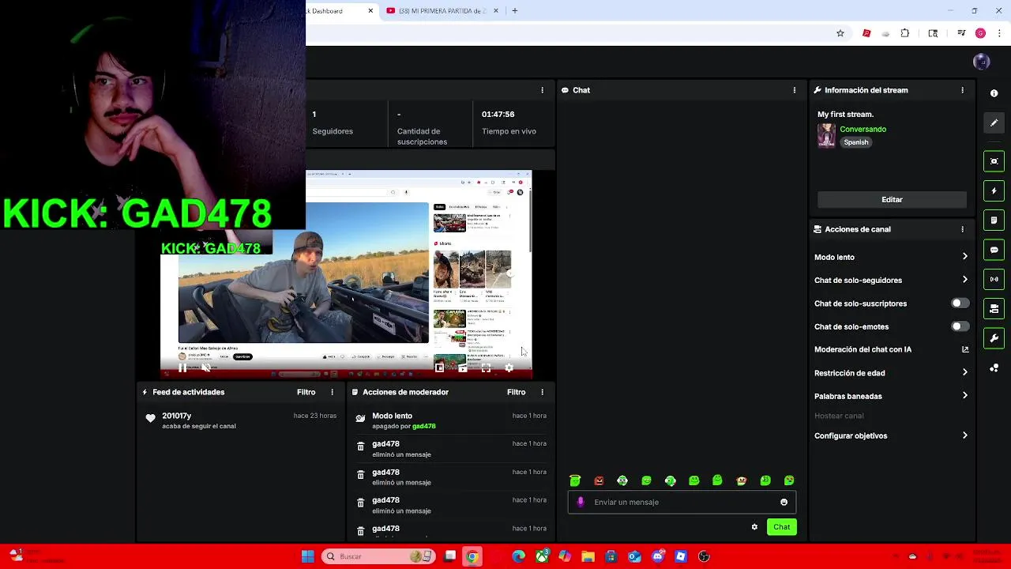
Task: Open Feed de actividades options menu
Action: click(332, 392)
